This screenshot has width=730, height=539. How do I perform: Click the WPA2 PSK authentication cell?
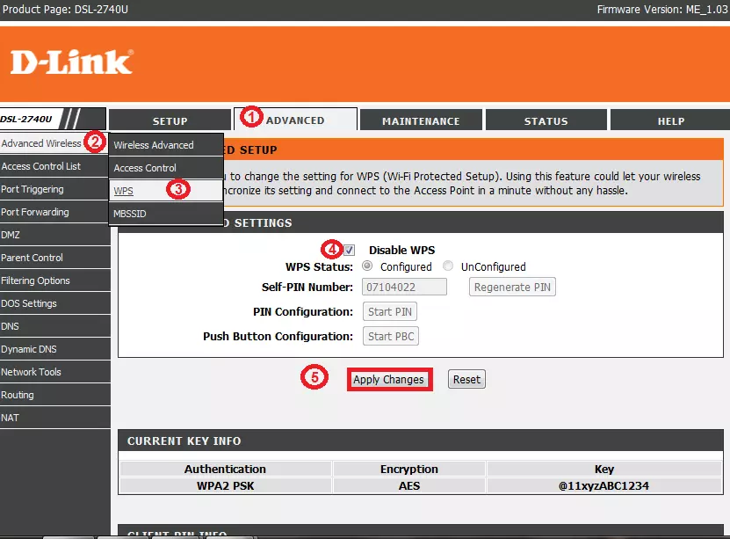[x=226, y=485]
